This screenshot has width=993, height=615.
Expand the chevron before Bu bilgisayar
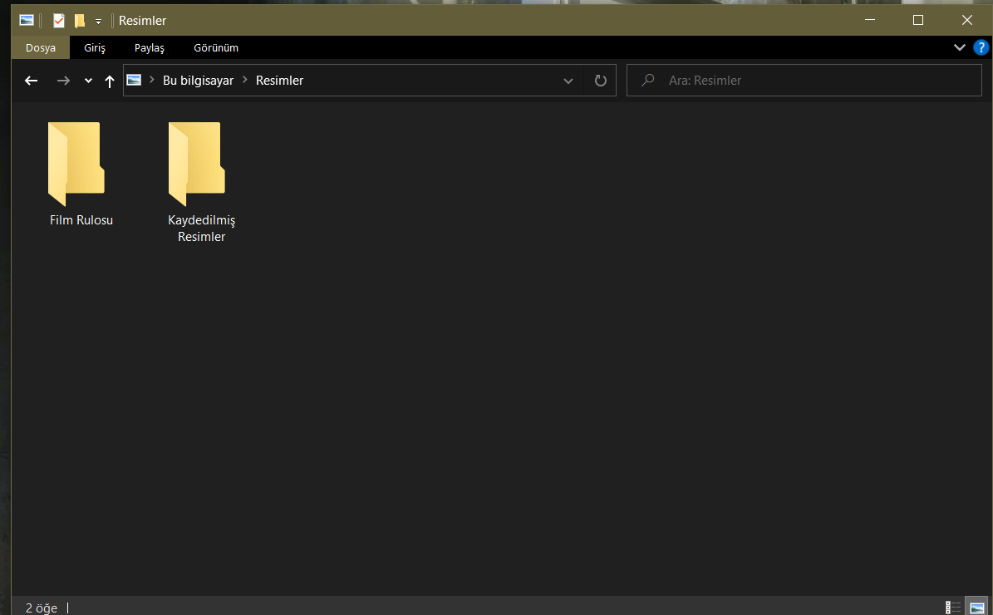pos(152,80)
